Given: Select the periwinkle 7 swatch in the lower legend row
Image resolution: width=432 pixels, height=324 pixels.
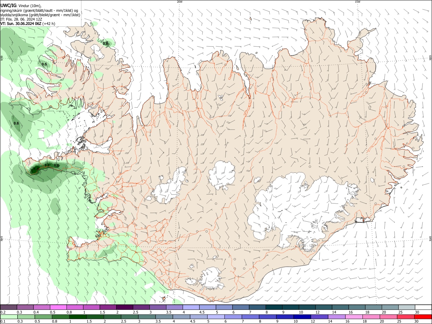Looking at the screenshot, I should (250, 317).
